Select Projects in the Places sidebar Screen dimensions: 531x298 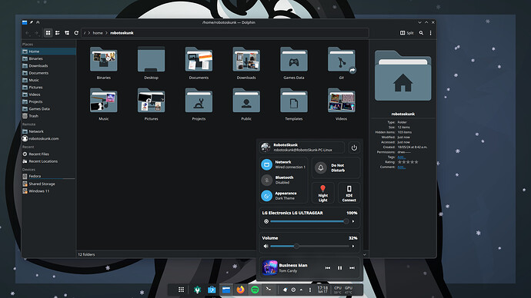pos(48,101)
